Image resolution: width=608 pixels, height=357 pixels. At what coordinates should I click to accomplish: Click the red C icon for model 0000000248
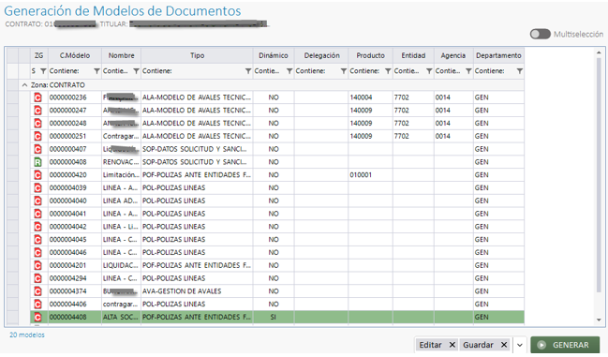[37, 124]
